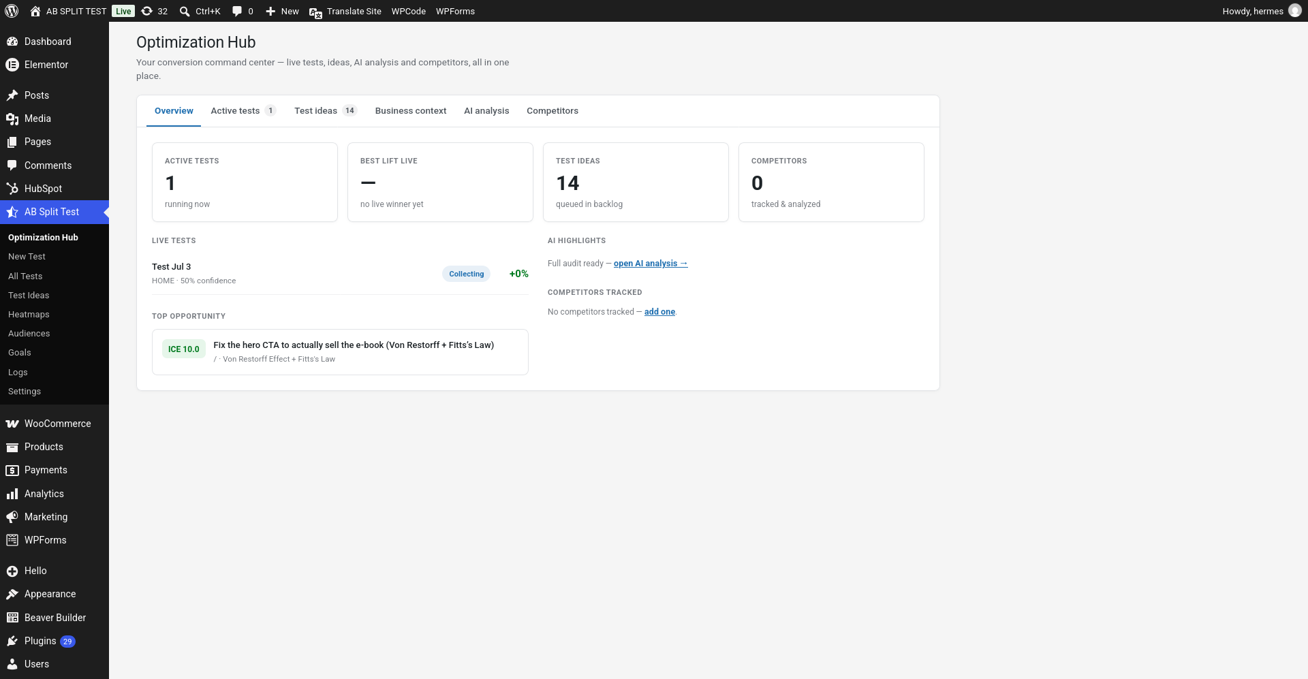Open New Test submenu item
The image size is (1308, 679).
tap(27, 257)
